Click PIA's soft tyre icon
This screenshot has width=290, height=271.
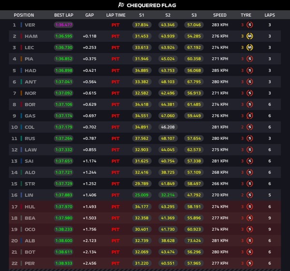pyautogui.click(x=250, y=59)
